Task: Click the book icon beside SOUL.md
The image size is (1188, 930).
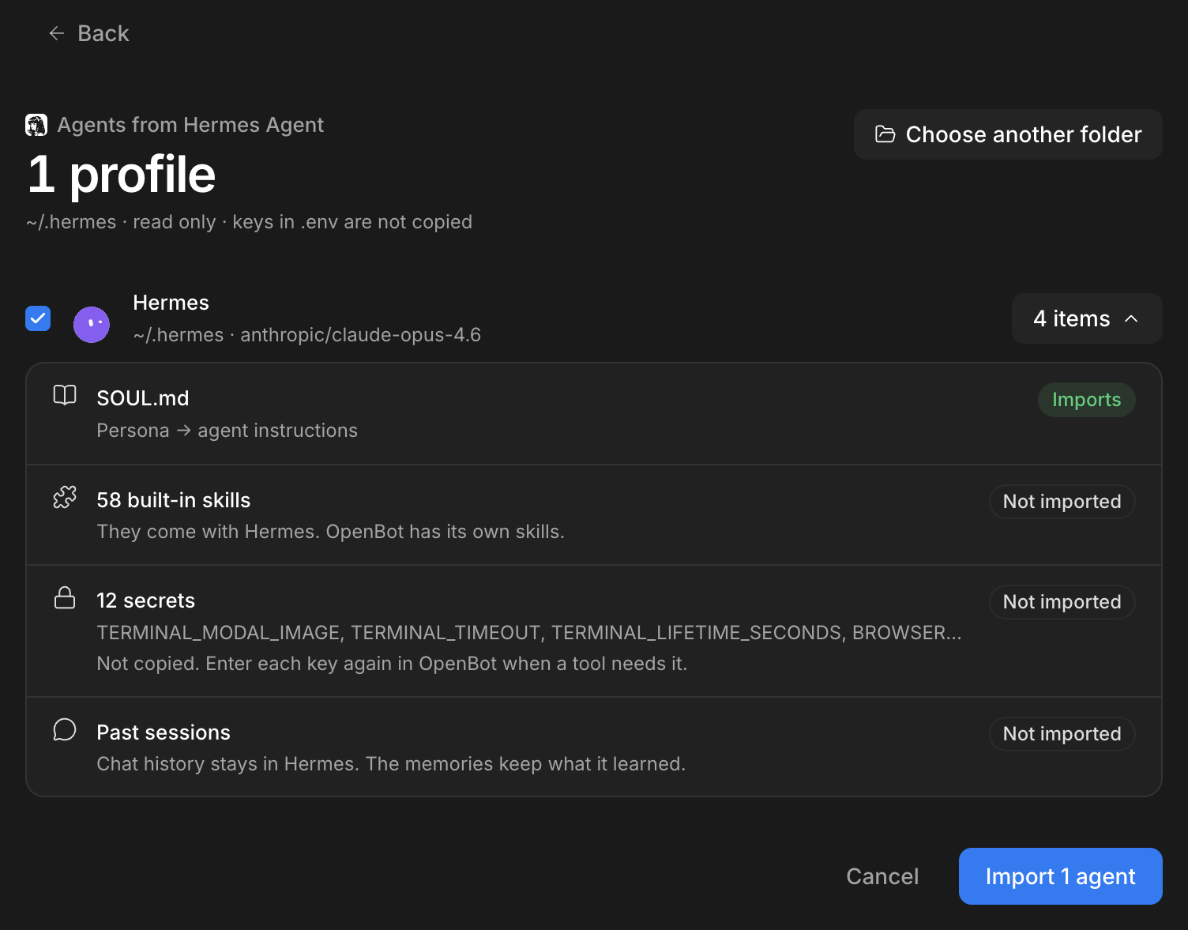Action: [65, 395]
